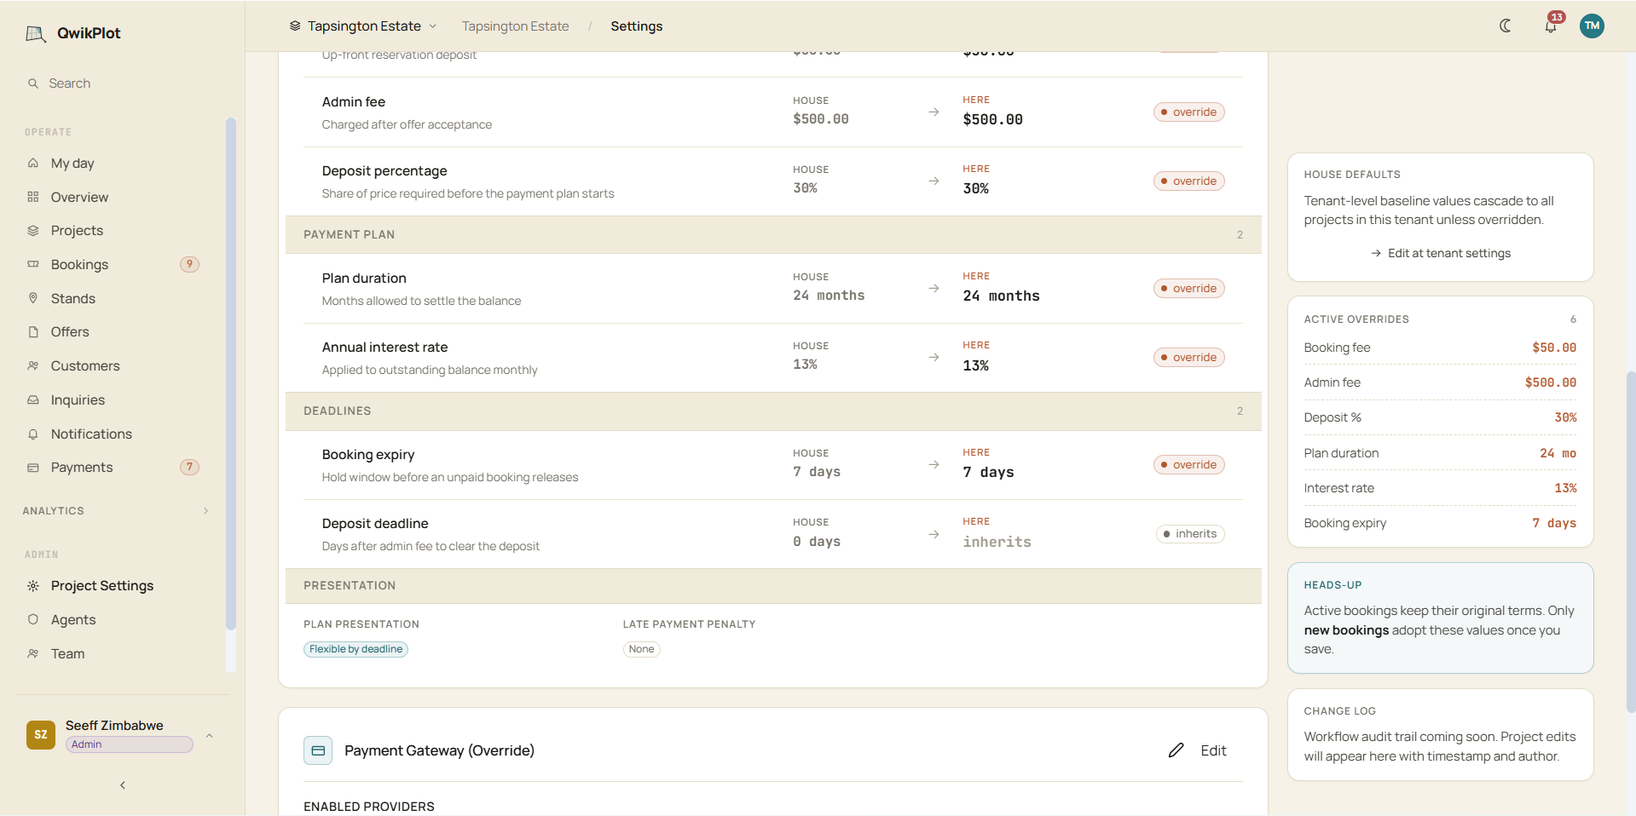Toggle dark mode moon icon
Image resolution: width=1636 pixels, height=816 pixels.
(x=1506, y=26)
